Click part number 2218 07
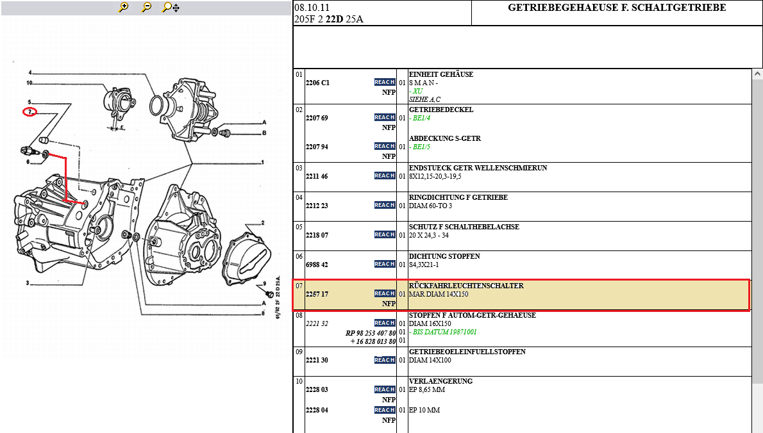 317,236
